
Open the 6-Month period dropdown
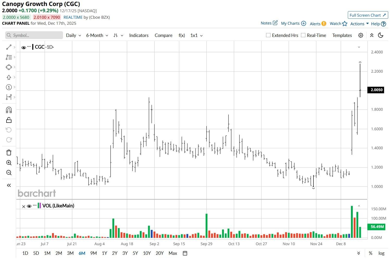pyautogui.click(x=97, y=35)
